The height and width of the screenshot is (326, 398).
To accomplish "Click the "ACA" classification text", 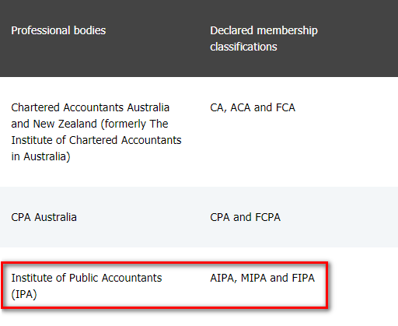I will click(x=240, y=107).
